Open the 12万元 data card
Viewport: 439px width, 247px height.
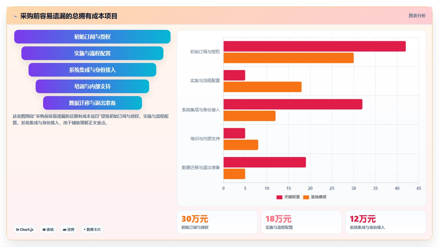point(386,222)
